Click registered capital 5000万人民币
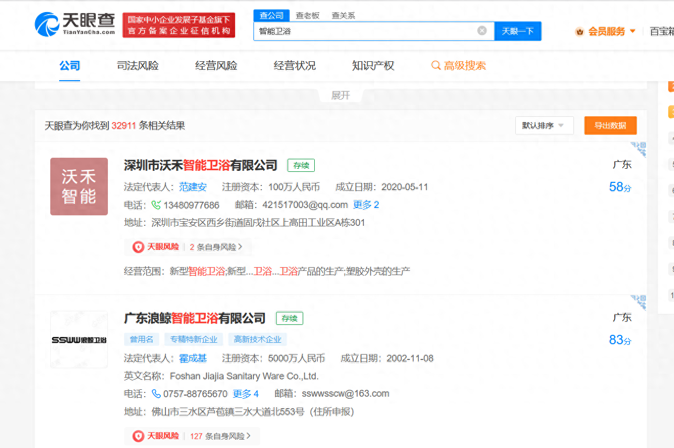Viewport: 674px width, 448px height. coord(296,358)
